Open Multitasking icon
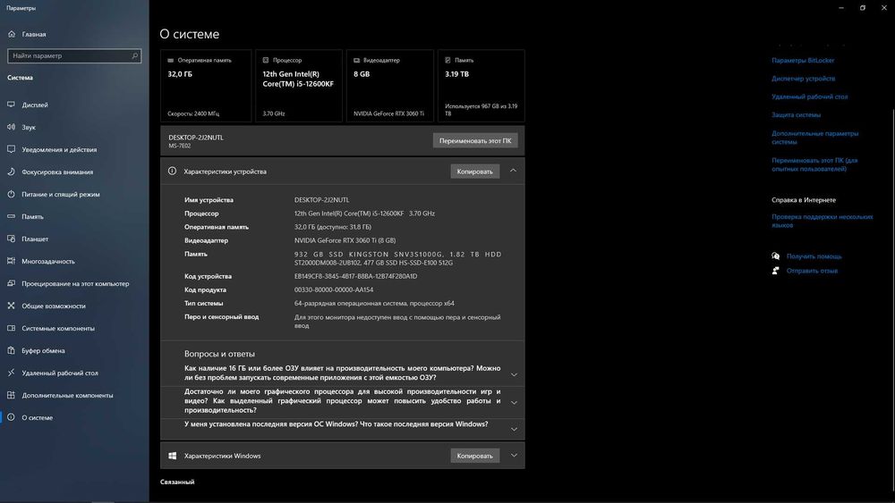This screenshot has height=503, width=895. pyautogui.click(x=12, y=261)
